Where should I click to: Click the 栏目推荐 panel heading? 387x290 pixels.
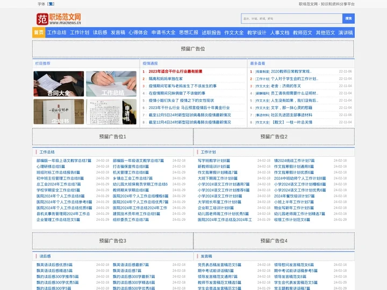(x=42, y=63)
